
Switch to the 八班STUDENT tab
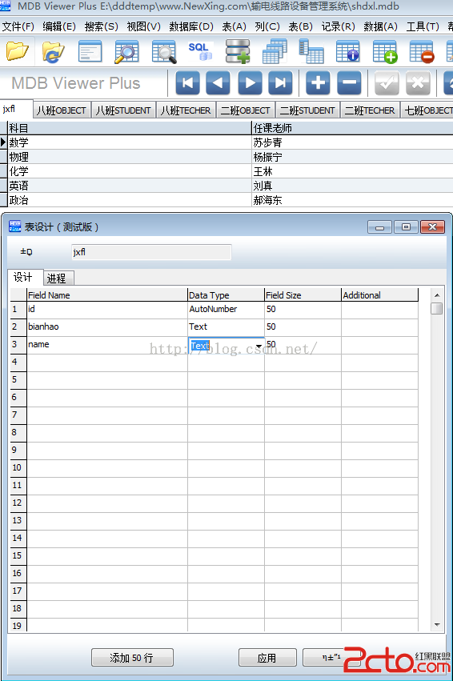pos(123,110)
